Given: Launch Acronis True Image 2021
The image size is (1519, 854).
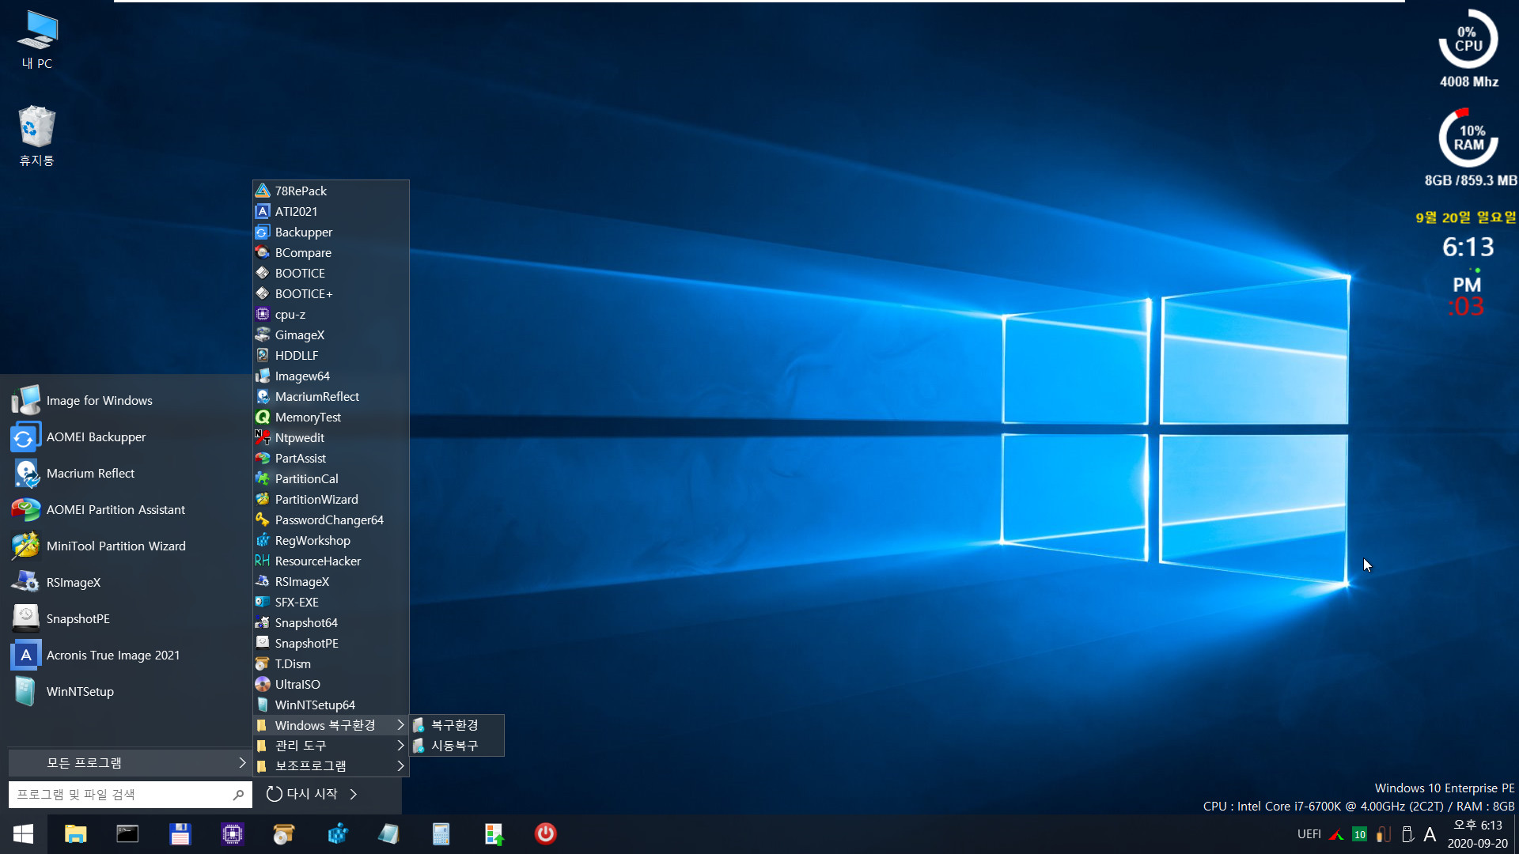Looking at the screenshot, I should point(112,655).
